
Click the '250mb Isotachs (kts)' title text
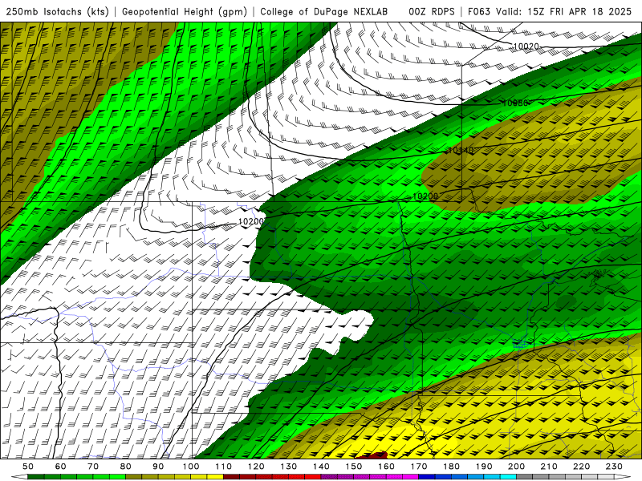58,11
